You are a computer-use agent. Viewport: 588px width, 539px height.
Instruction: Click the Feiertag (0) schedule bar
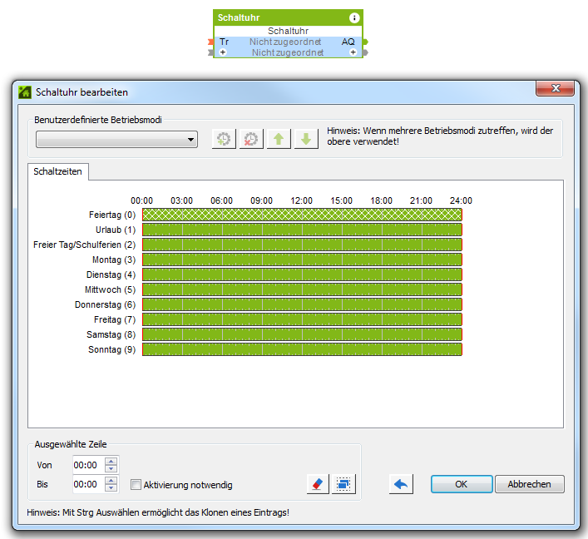pyautogui.click(x=302, y=215)
